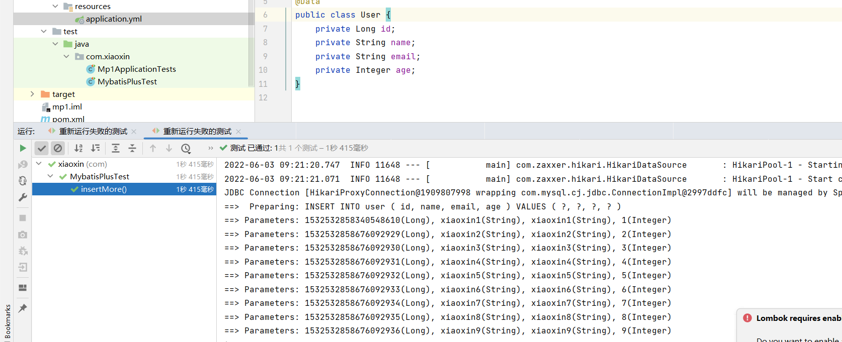Toggle Show Ignored tests filter
Viewport: 842px width, 342px height.
point(58,148)
